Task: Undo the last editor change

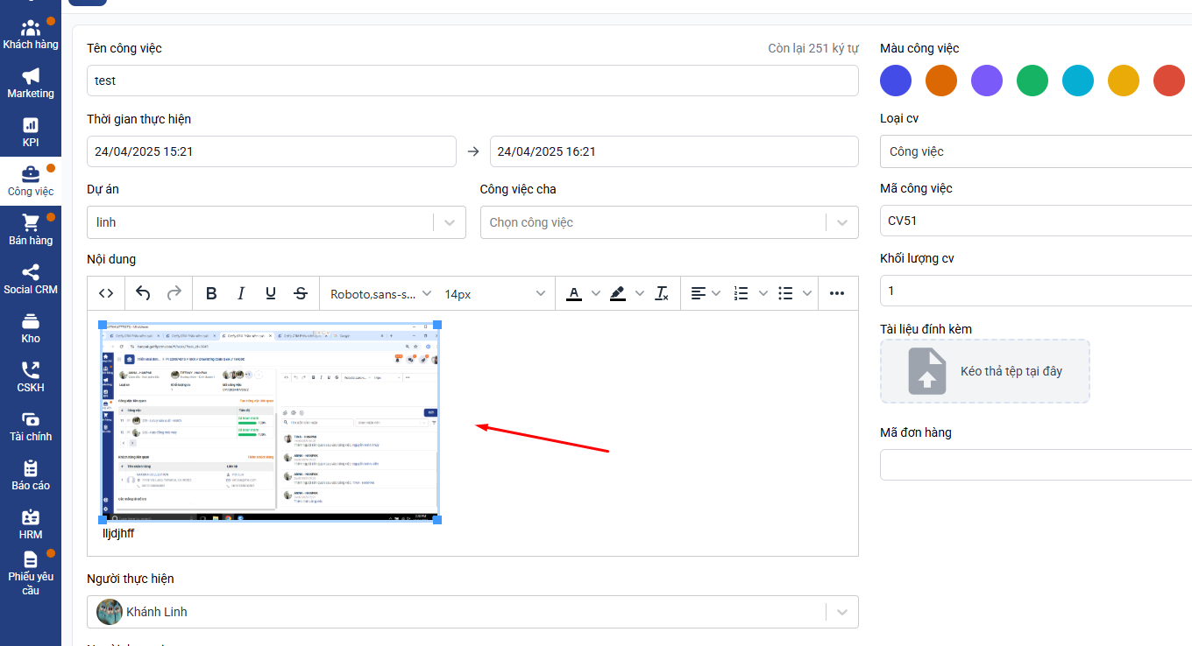Action: pyautogui.click(x=144, y=294)
